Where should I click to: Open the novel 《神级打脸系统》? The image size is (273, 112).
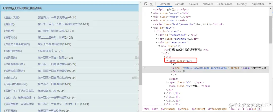(x=13, y=51)
